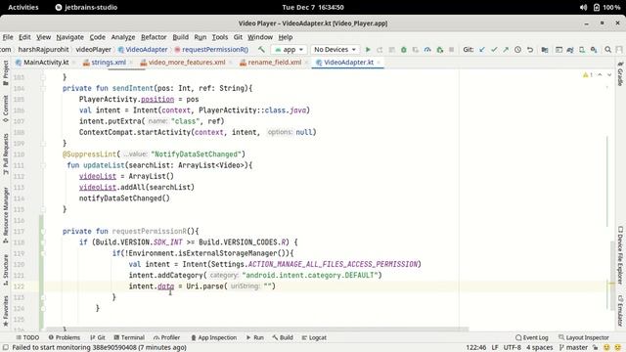The height and width of the screenshot is (352, 626).
Task: Open UTF-8 encoding selector
Action: tap(513, 348)
